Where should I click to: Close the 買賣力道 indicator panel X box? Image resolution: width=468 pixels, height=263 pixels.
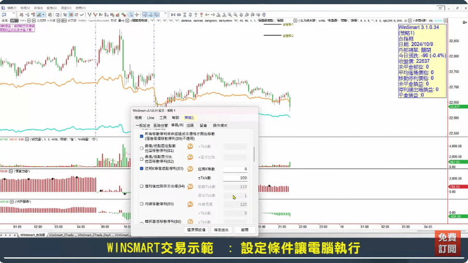[11, 171]
